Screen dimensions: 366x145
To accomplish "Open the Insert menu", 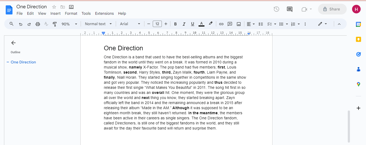I will tap(55, 13).
